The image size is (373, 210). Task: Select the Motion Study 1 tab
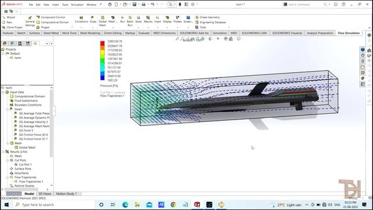click(x=66, y=194)
